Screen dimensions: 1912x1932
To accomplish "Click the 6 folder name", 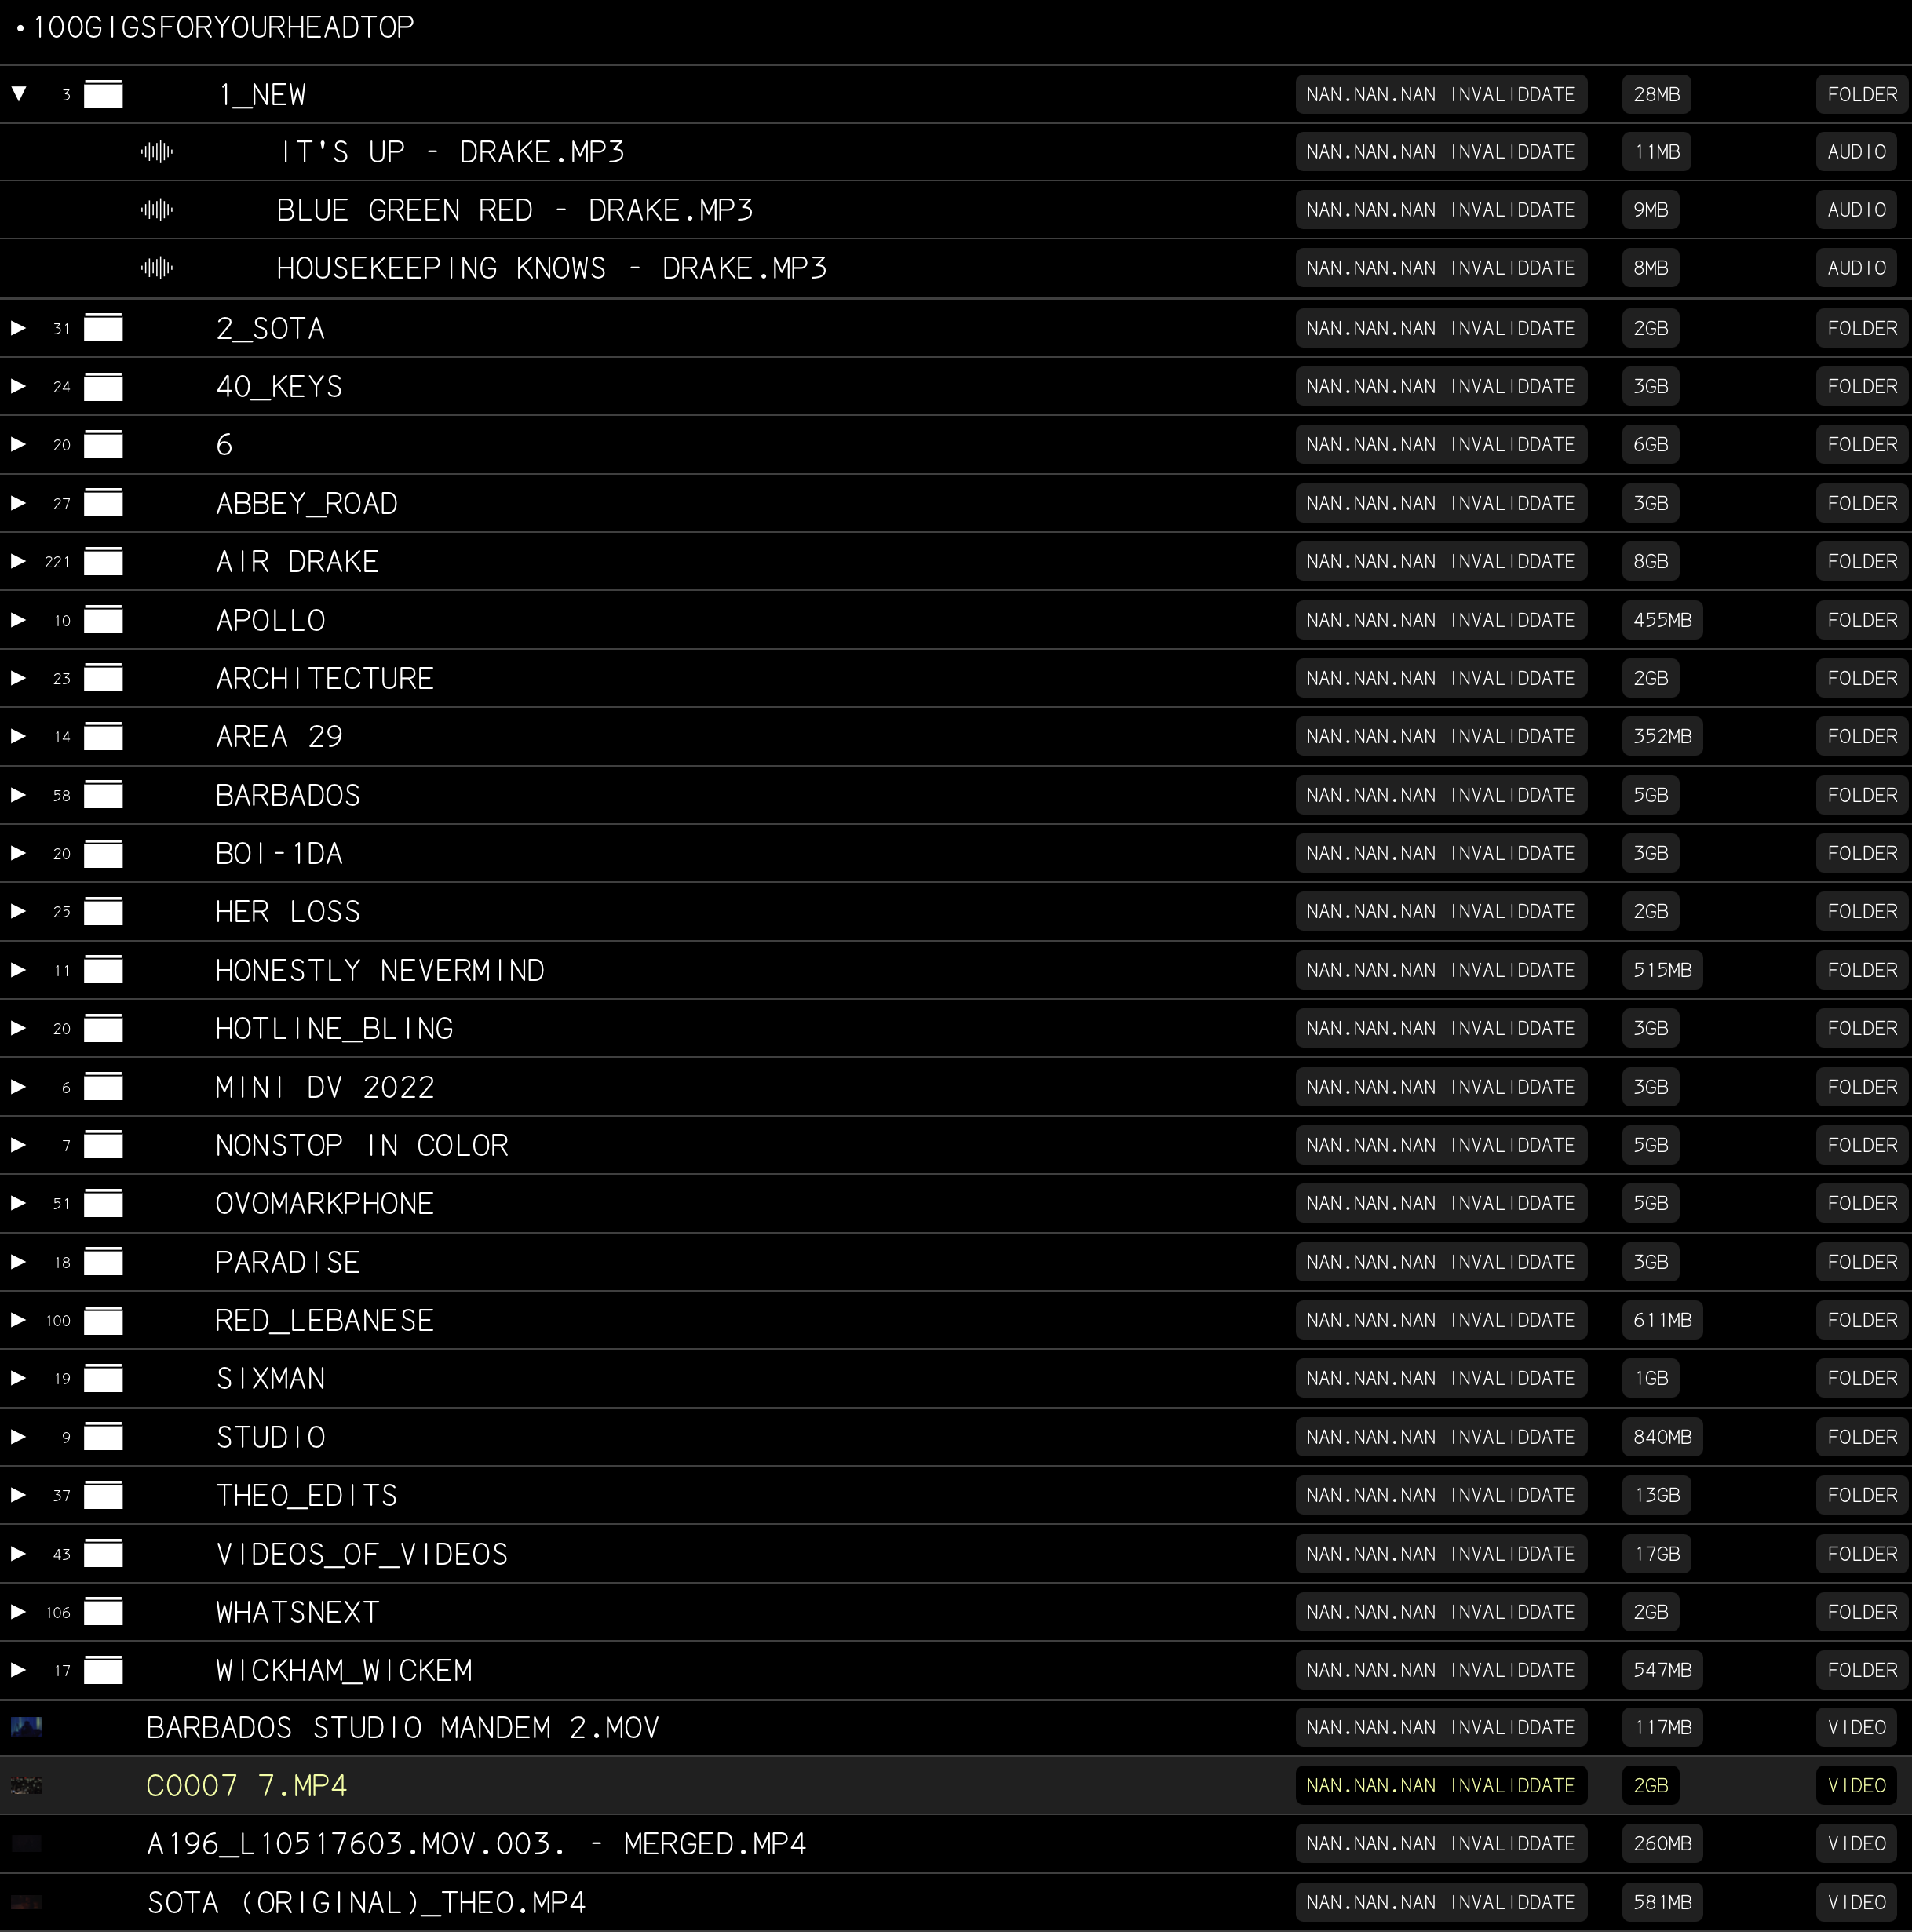I will click(225, 444).
